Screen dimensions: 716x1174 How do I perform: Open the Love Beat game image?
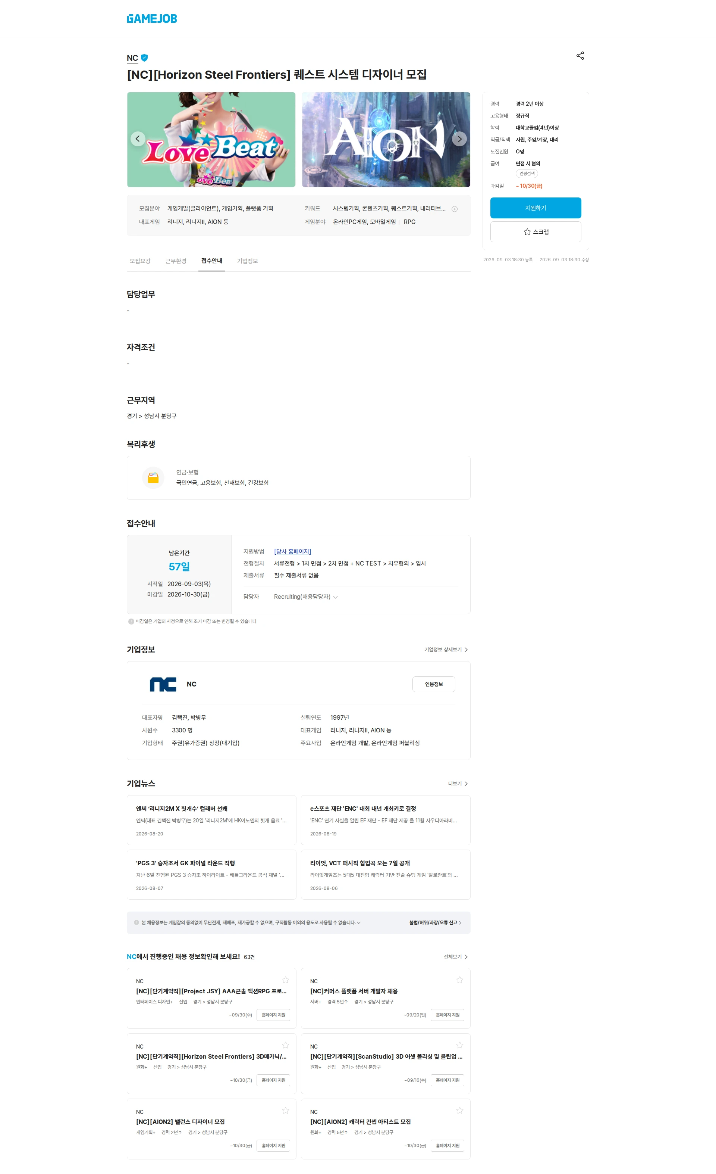211,139
